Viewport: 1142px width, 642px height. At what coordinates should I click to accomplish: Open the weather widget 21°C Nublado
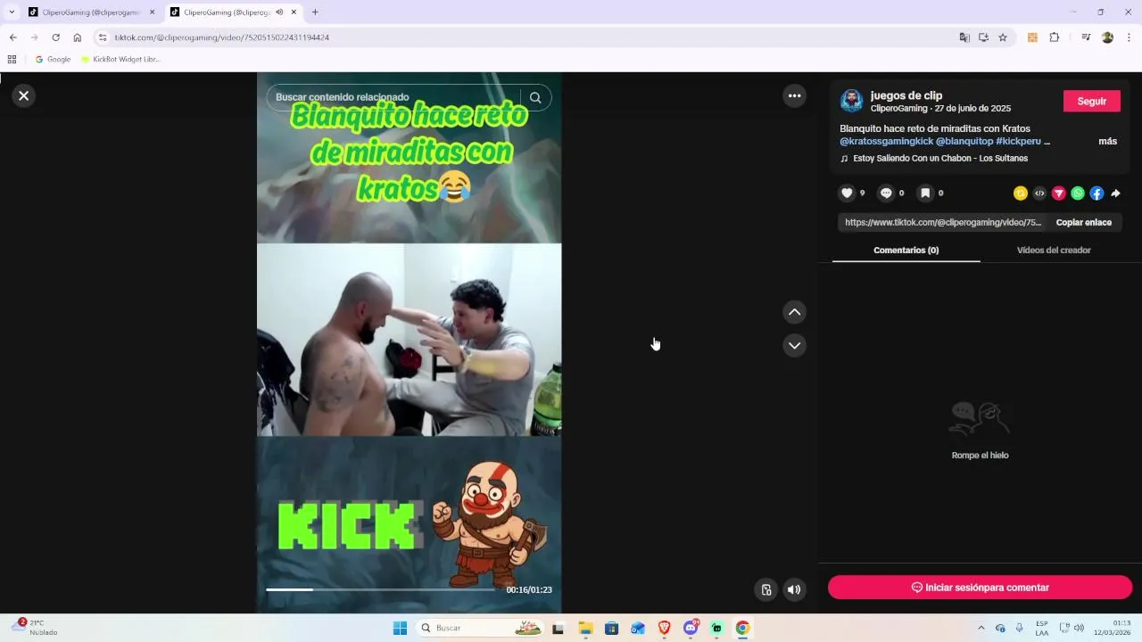tap(36, 628)
